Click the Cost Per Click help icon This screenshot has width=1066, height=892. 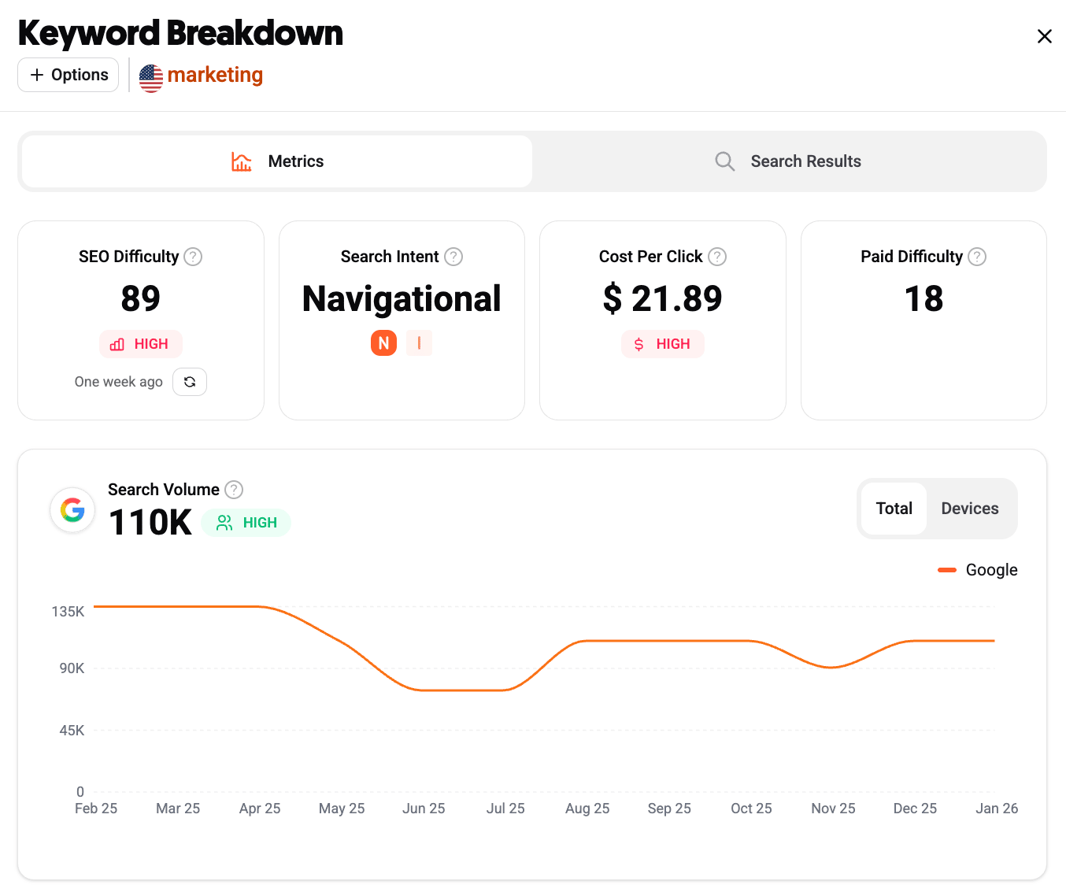click(x=717, y=257)
